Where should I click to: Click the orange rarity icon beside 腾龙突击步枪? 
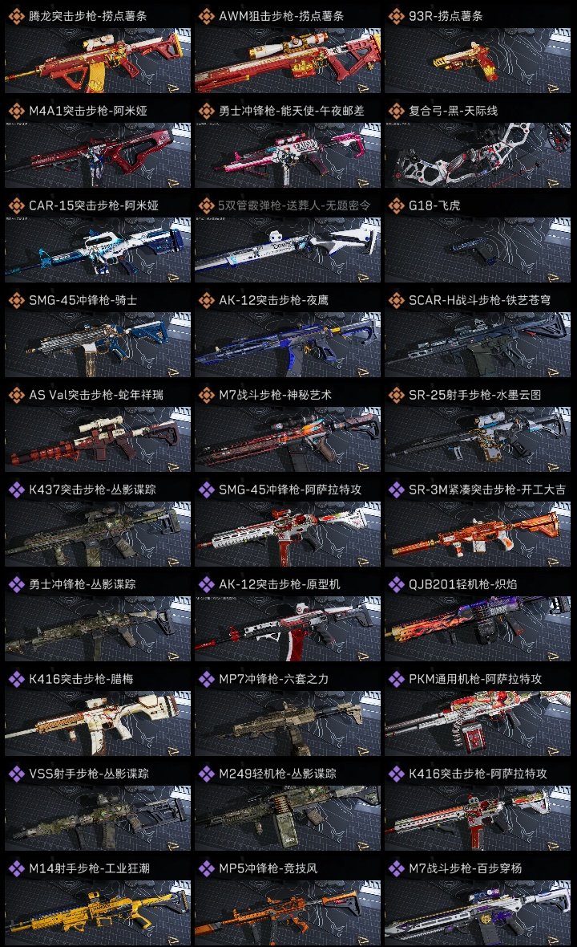coord(16,16)
